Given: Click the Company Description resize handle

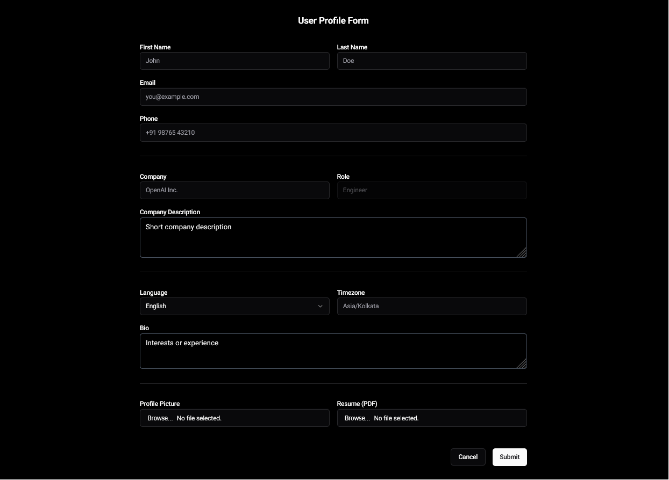Looking at the screenshot, I should coord(522,252).
